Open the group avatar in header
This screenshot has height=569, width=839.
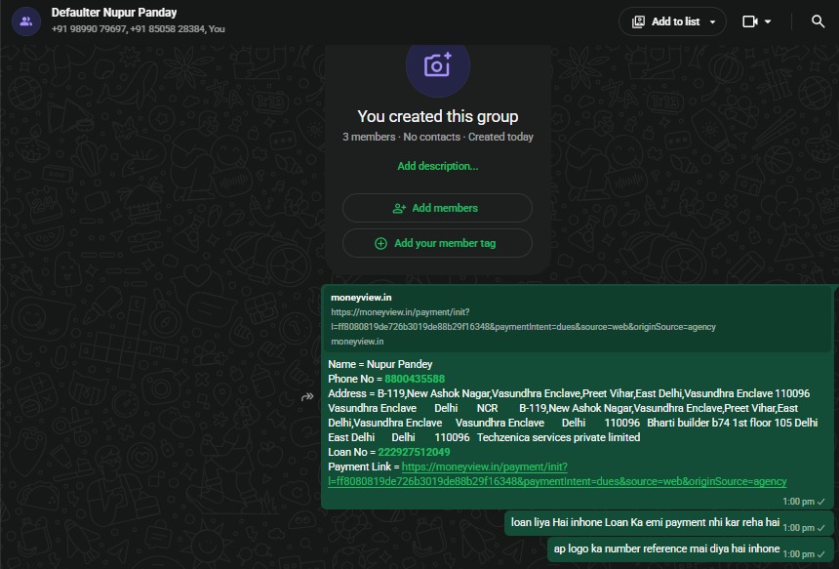25,21
